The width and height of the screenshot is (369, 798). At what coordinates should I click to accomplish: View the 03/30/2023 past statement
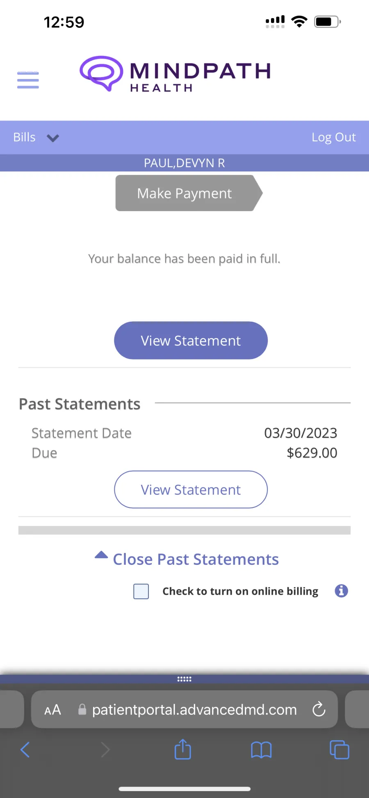click(191, 489)
